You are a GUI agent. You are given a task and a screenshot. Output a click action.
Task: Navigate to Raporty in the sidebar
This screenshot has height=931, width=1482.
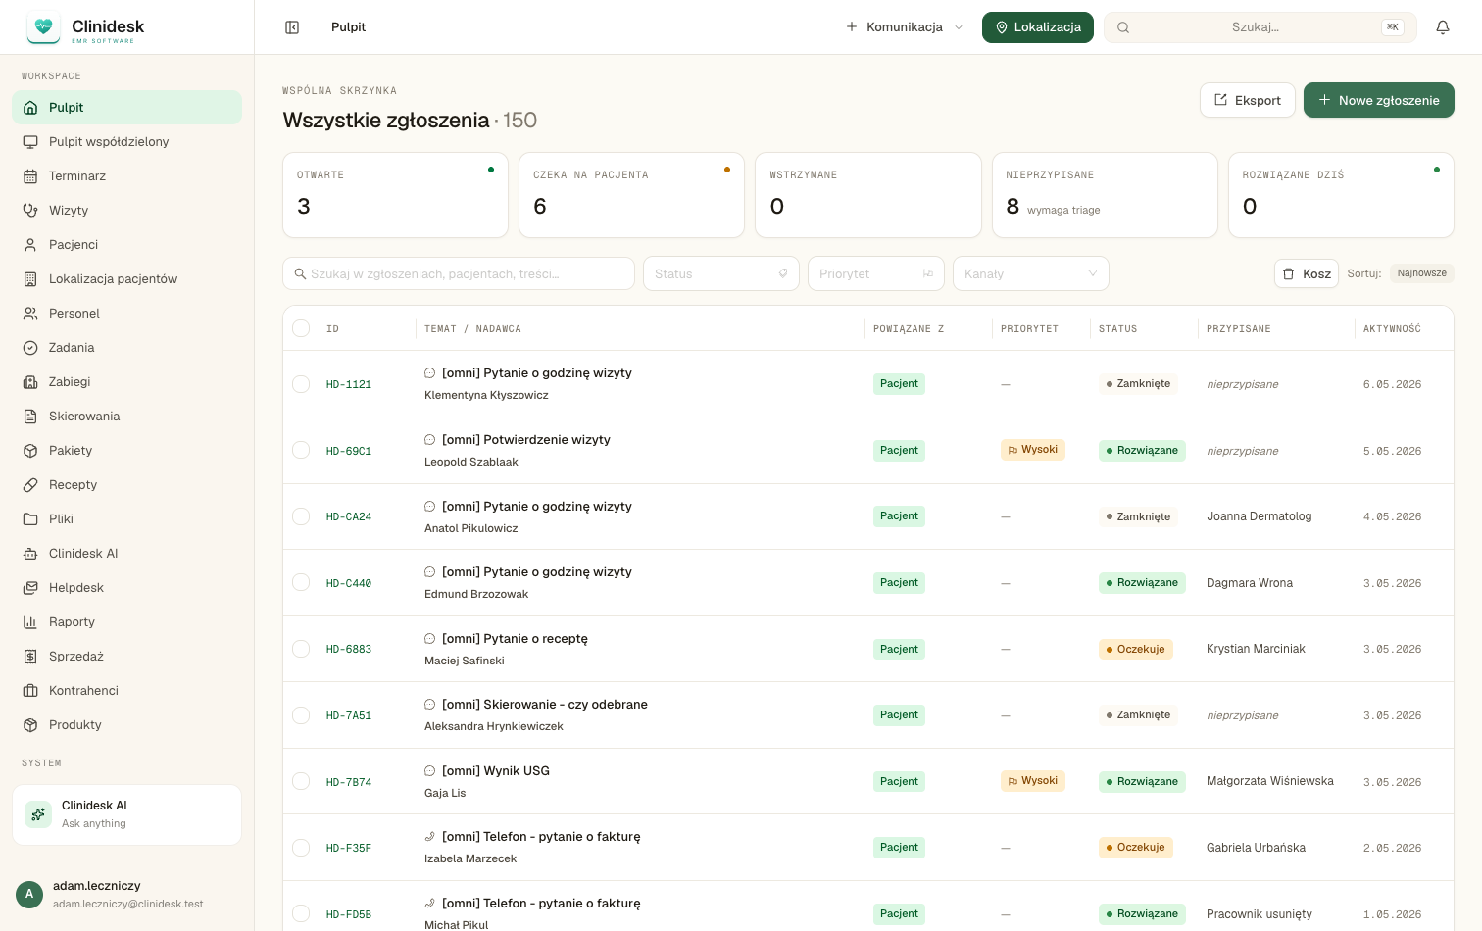tap(127, 622)
